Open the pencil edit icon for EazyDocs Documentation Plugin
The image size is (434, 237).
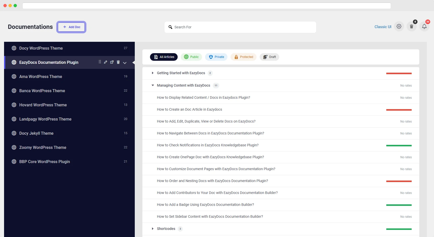coord(106,62)
